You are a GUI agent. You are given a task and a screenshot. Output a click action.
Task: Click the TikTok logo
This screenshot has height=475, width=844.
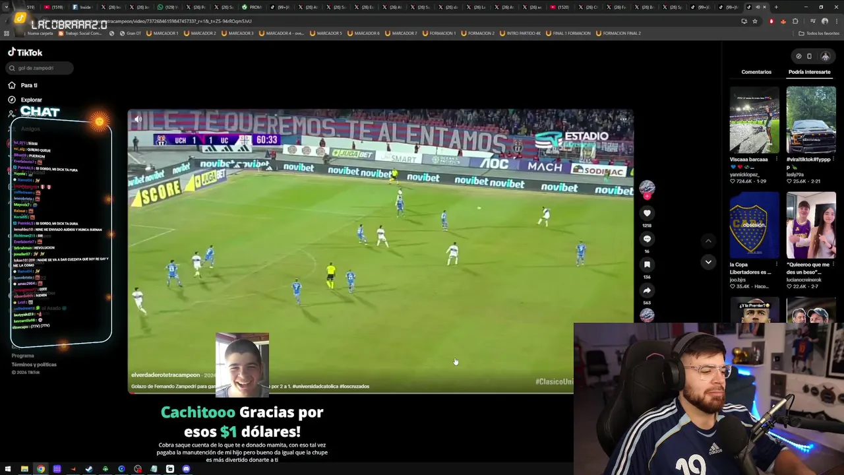[x=25, y=52]
